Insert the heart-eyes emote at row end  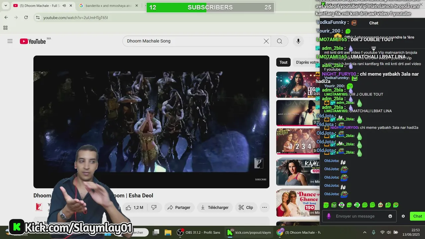pyautogui.click(x=396, y=205)
